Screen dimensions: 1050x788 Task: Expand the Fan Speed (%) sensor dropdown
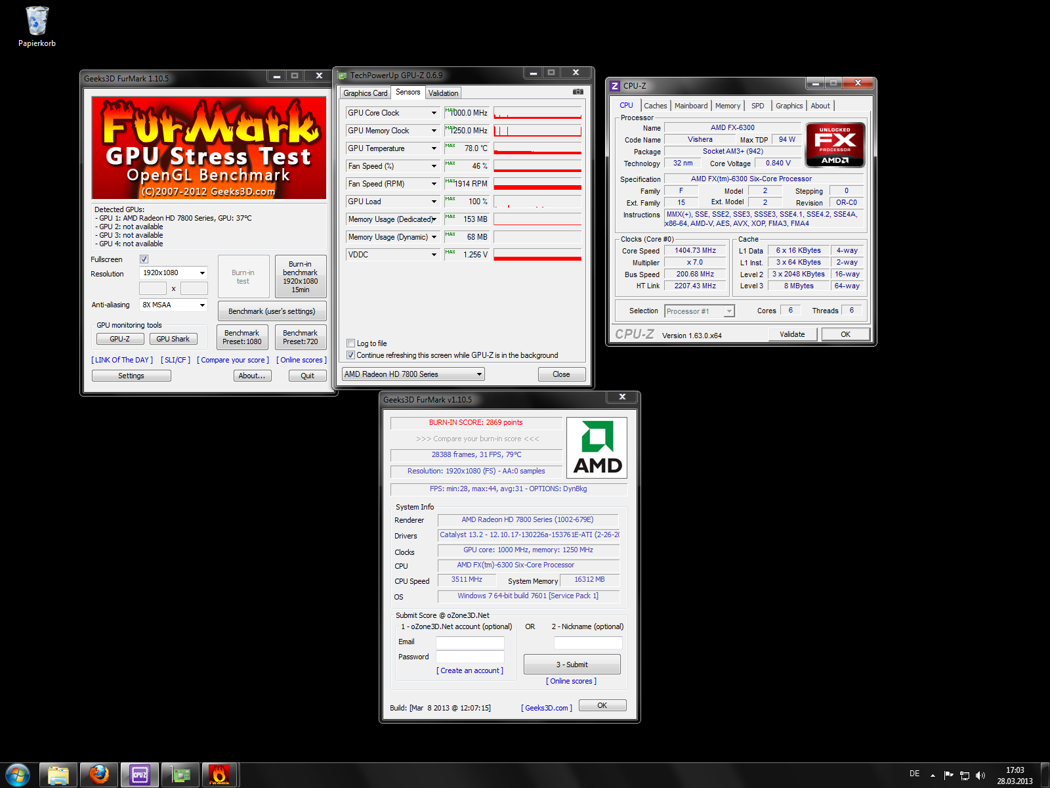pos(434,166)
